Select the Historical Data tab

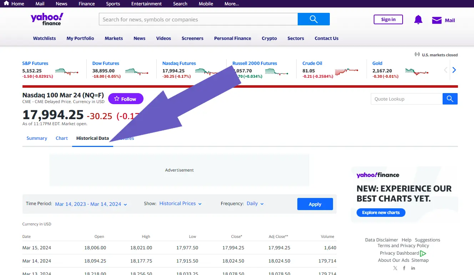(92, 138)
